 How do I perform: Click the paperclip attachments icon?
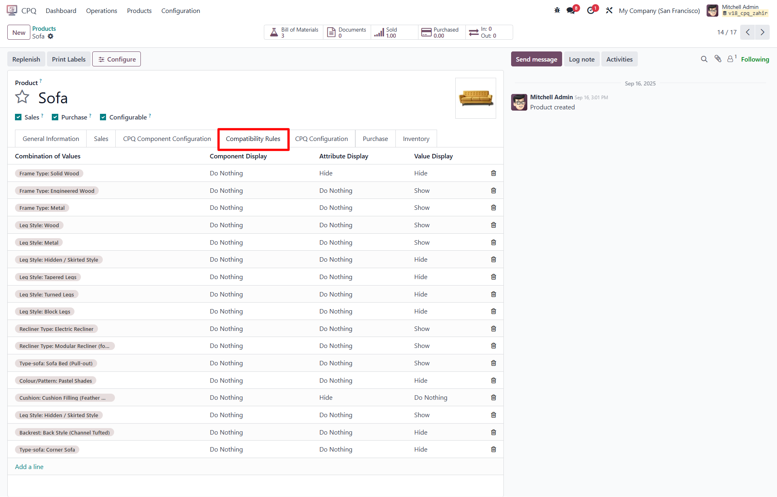click(x=718, y=59)
